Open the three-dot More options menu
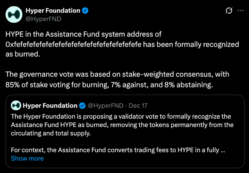 click(x=241, y=11)
